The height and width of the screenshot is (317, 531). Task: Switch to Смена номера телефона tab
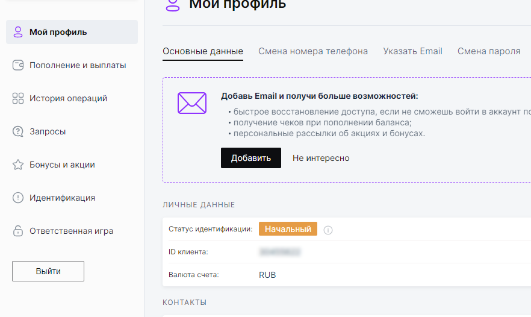(x=313, y=51)
